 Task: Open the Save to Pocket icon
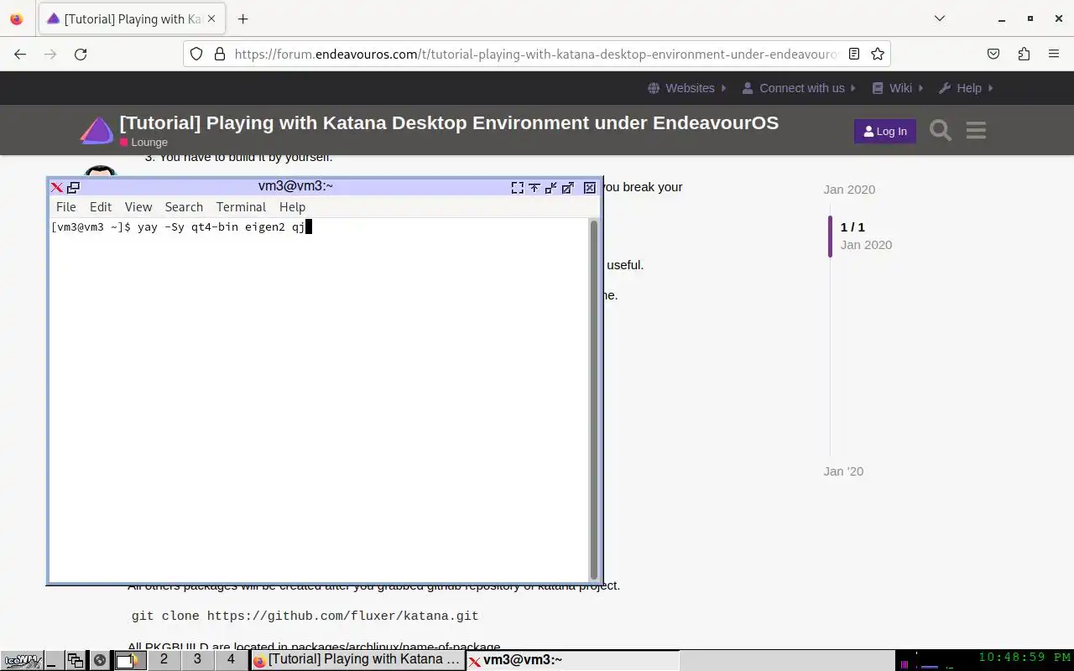point(993,54)
